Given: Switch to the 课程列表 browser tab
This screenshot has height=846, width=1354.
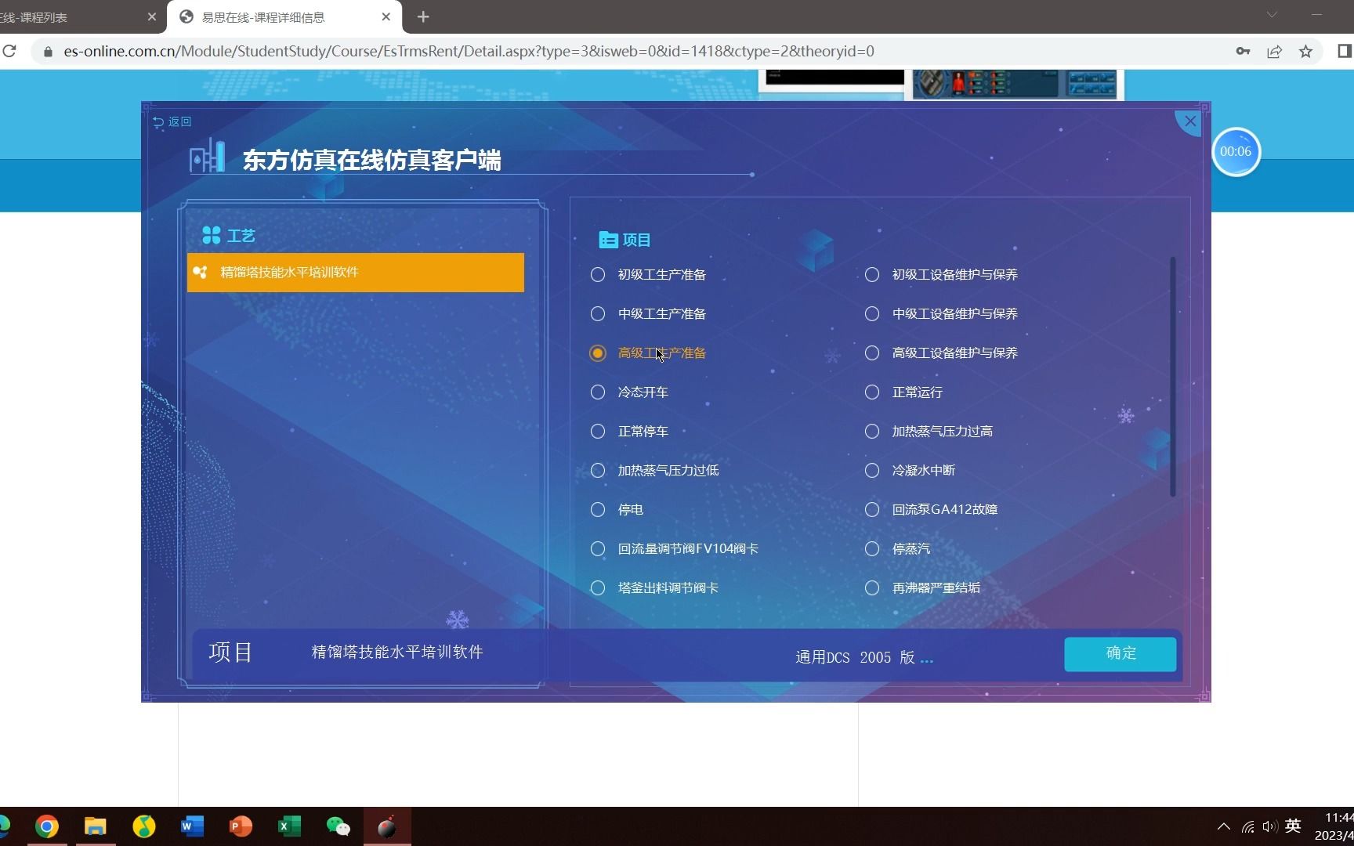Looking at the screenshot, I should point(71,17).
